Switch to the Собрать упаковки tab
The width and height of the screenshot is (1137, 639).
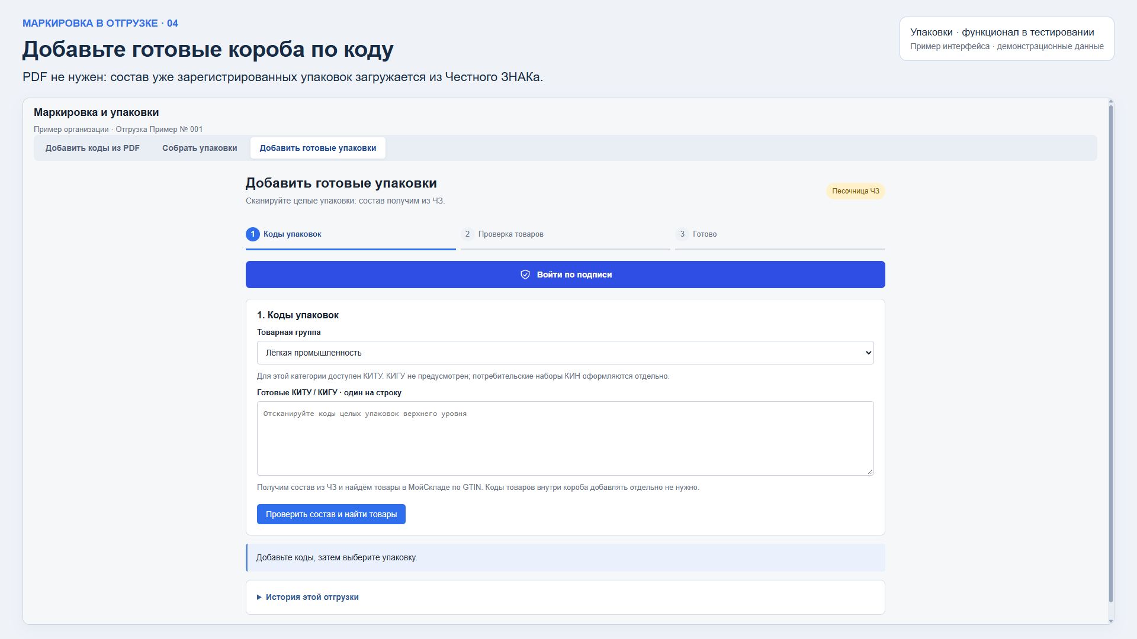(x=200, y=148)
